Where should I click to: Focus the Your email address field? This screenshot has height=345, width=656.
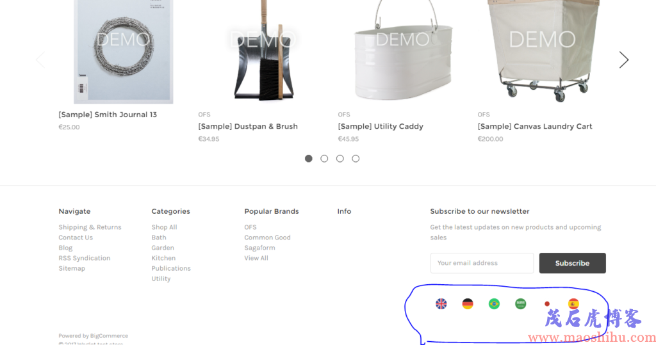pyautogui.click(x=482, y=263)
